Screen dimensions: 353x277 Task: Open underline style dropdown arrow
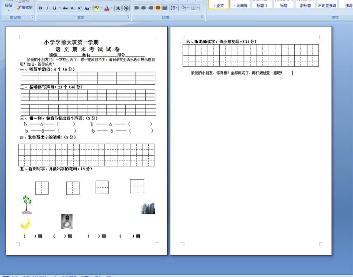click(60, 8)
